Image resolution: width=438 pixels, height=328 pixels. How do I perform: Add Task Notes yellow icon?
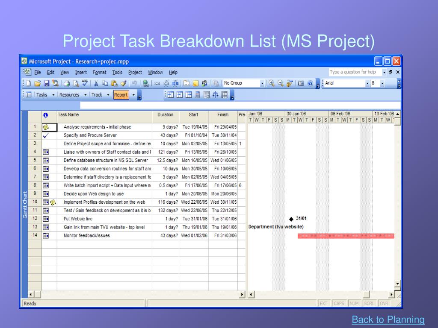tap(195, 83)
